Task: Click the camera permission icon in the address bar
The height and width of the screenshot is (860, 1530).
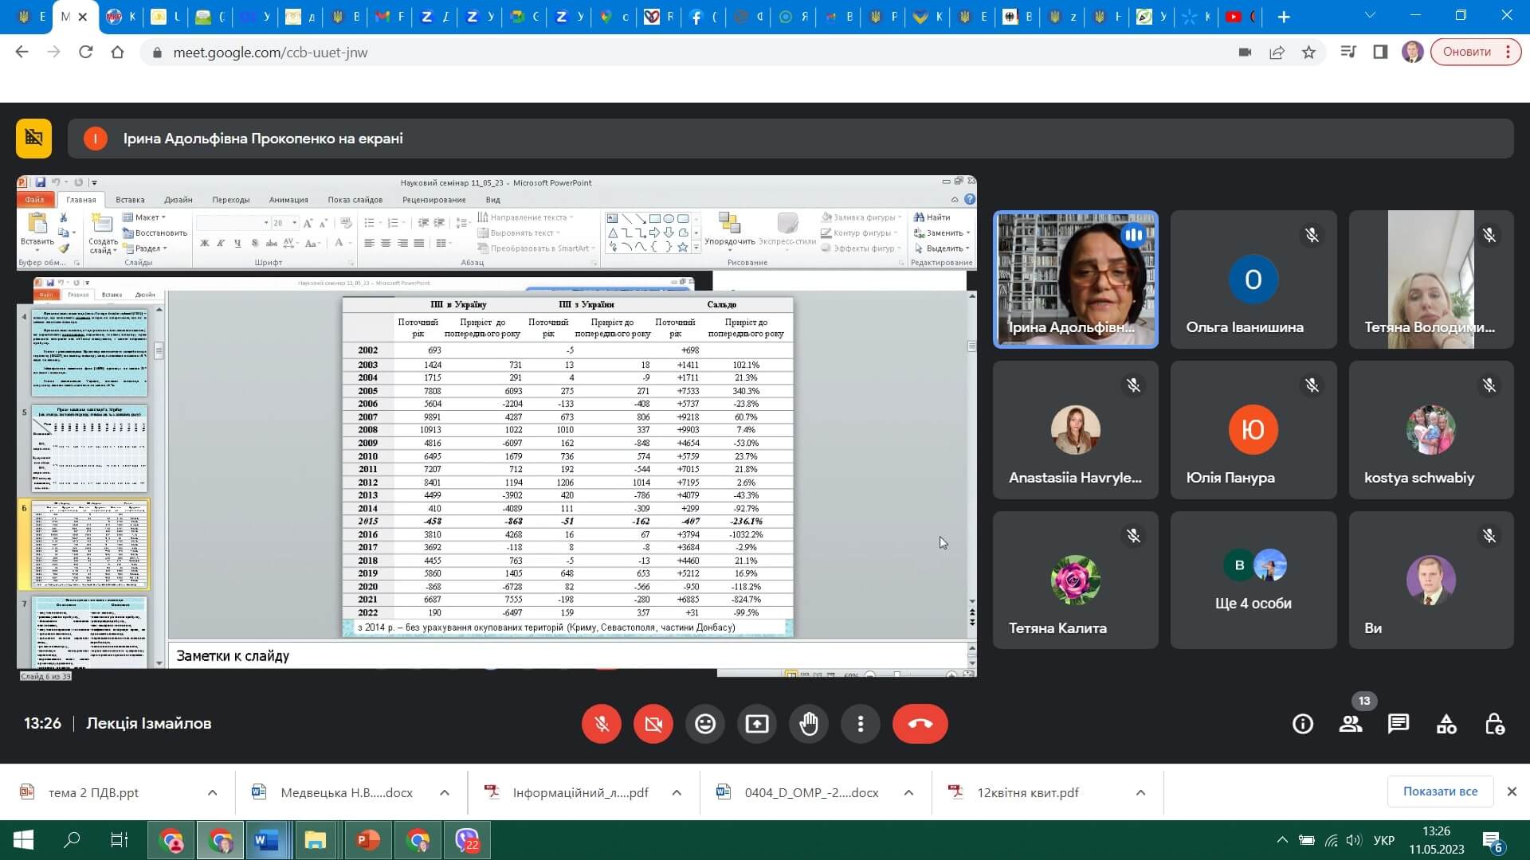Action: 1245,53
